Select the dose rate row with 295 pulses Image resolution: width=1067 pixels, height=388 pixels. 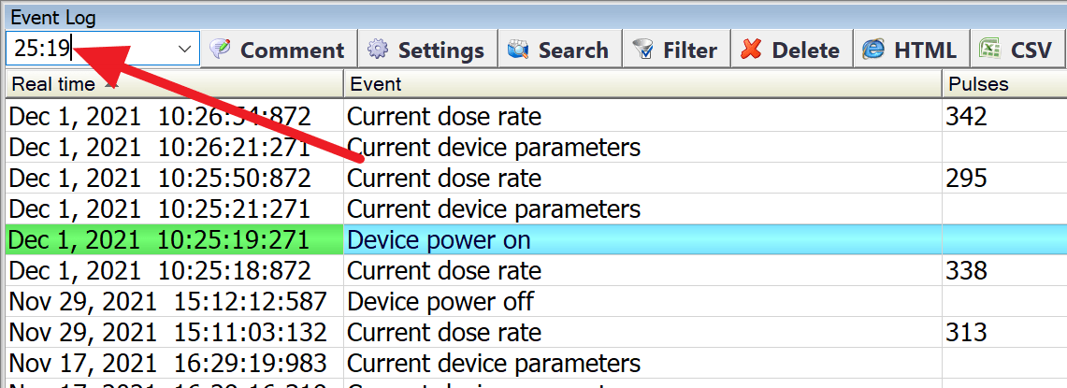(536, 178)
